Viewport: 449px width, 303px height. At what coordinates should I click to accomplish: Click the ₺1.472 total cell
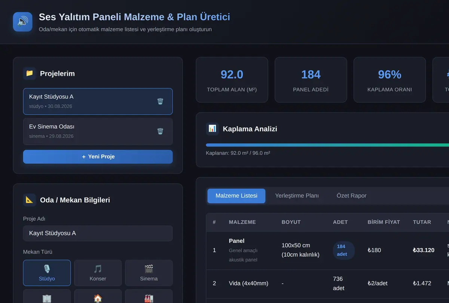click(x=422, y=283)
